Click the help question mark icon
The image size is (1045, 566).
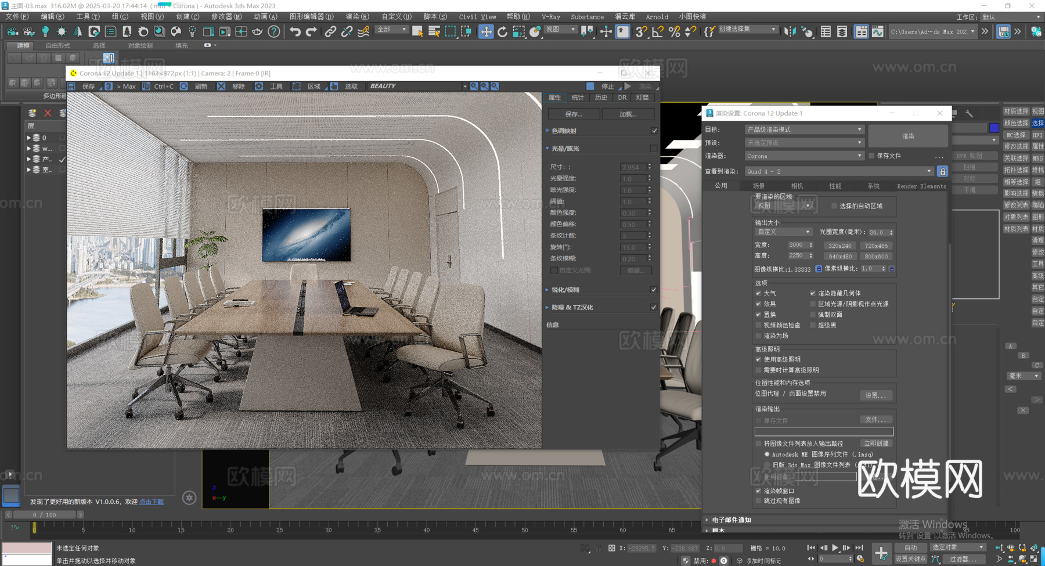pyautogui.click(x=274, y=31)
